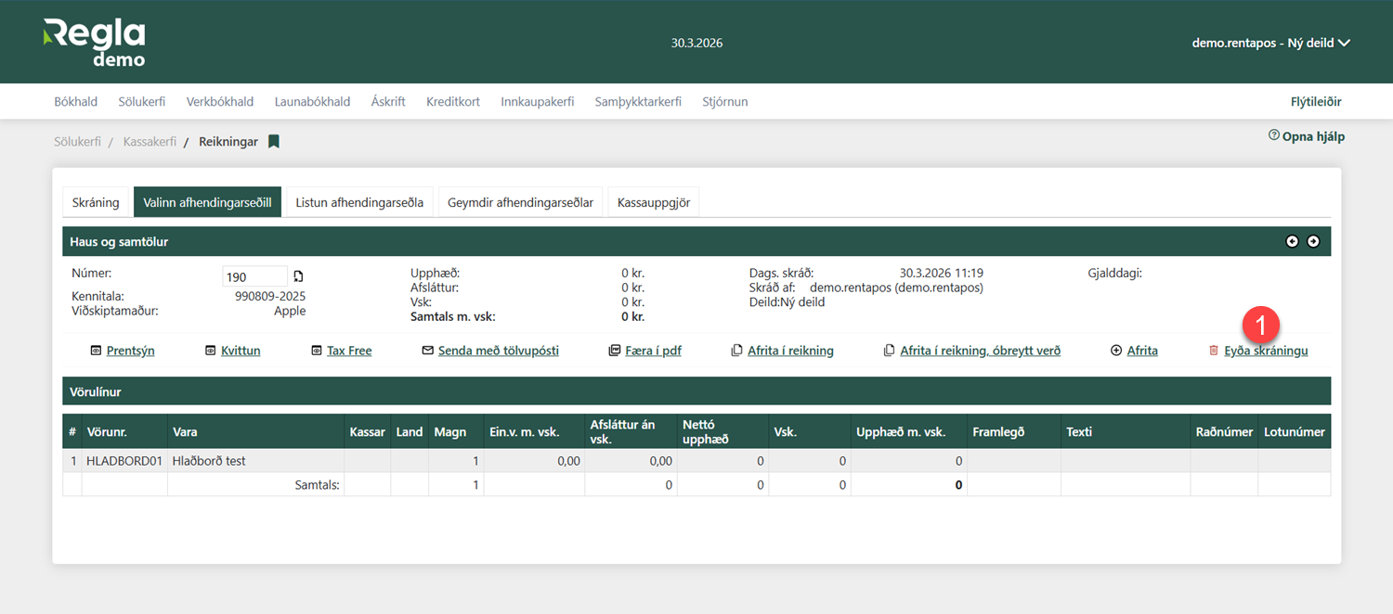The width and height of the screenshot is (1393, 614).
Task: Go to previous record with left arrow
Action: point(1292,241)
